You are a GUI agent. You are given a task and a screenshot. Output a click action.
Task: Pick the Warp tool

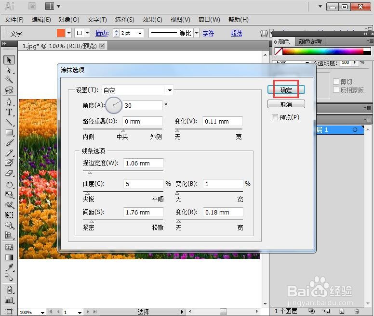9,205
